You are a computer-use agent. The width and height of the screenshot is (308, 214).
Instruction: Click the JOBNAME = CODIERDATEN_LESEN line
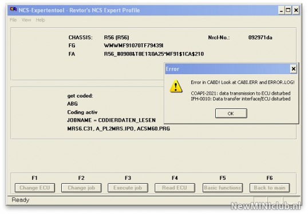click(x=112, y=120)
